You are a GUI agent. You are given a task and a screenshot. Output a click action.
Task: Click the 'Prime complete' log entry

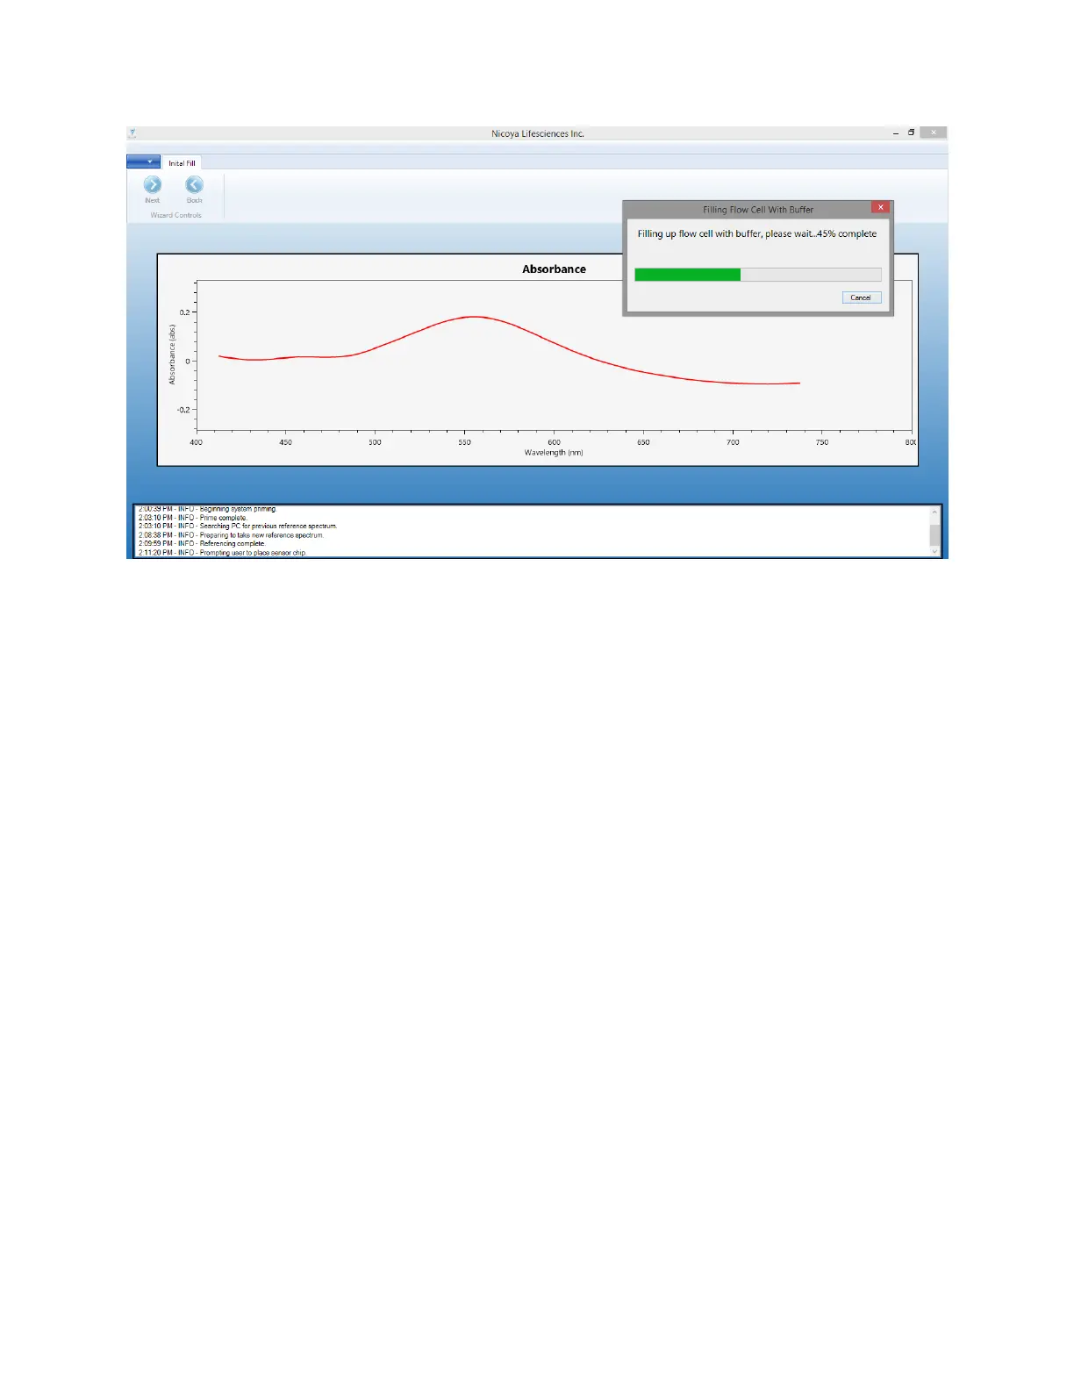tap(193, 518)
